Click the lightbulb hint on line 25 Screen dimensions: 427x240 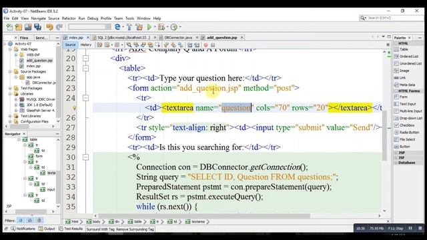pos(74,108)
